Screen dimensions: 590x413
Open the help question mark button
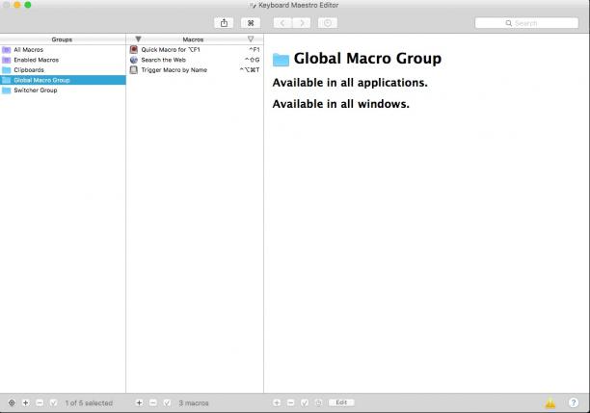(573, 402)
